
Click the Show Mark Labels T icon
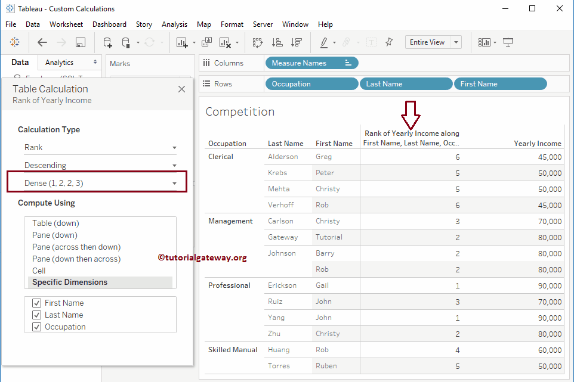coord(371,42)
